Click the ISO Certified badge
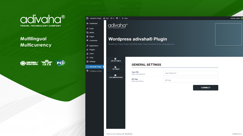The image size is (243, 136). click(29, 63)
